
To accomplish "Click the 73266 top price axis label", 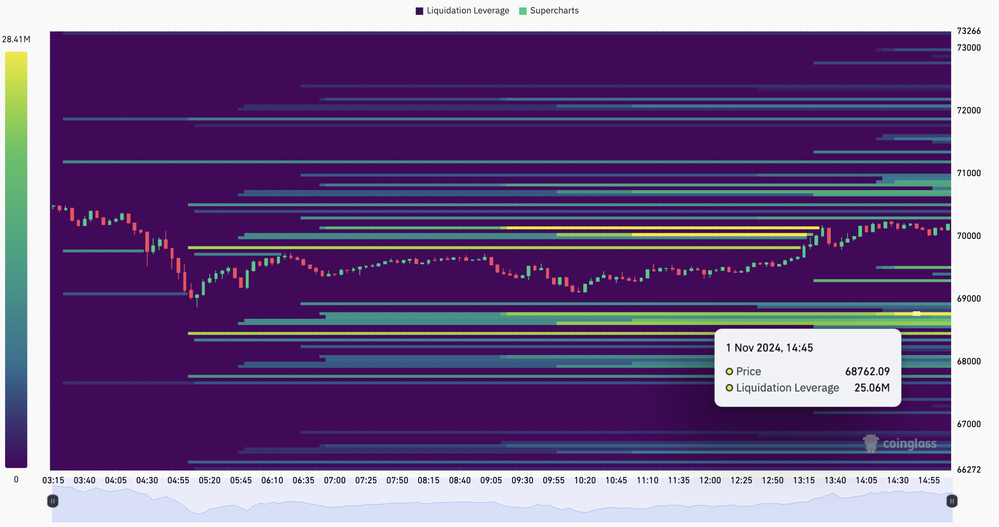I will pyautogui.click(x=969, y=31).
